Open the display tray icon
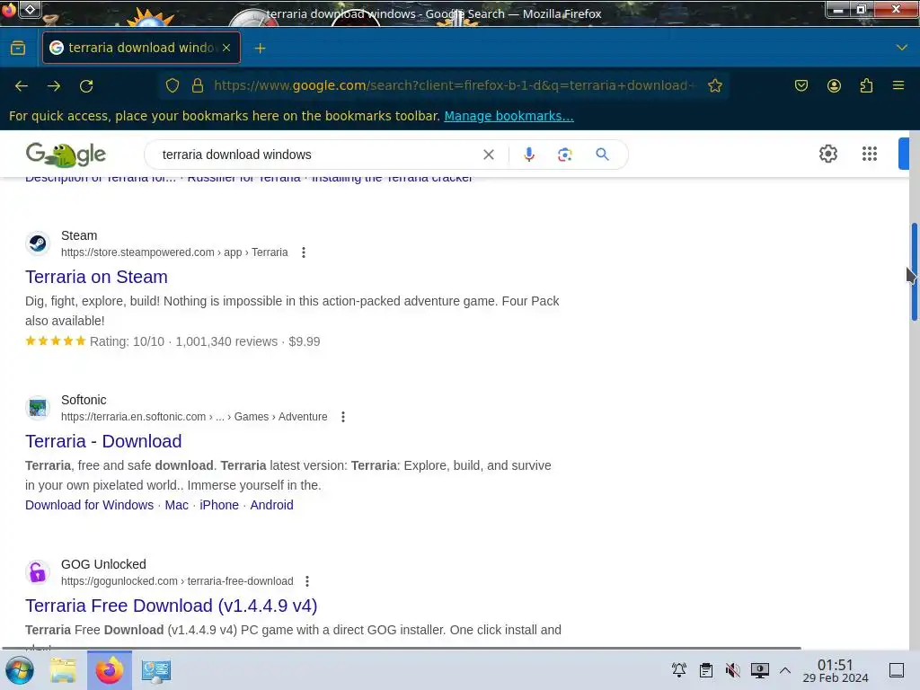The width and height of the screenshot is (920, 690). click(x=759, y=670)
